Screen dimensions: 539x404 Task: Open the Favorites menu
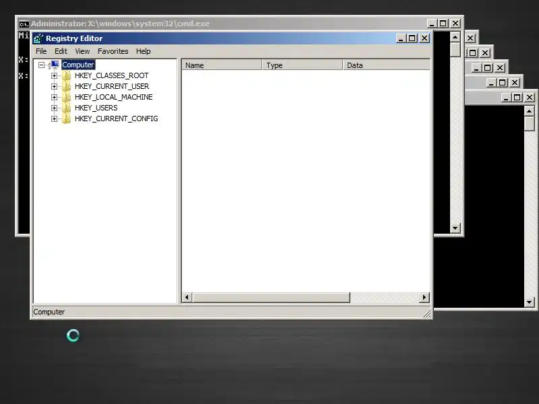113,51
